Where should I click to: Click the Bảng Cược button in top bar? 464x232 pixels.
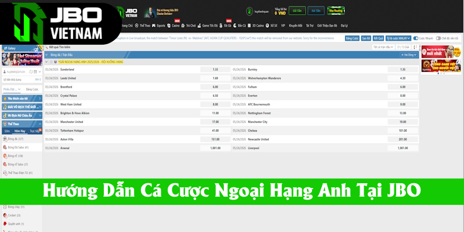point(352,38)
